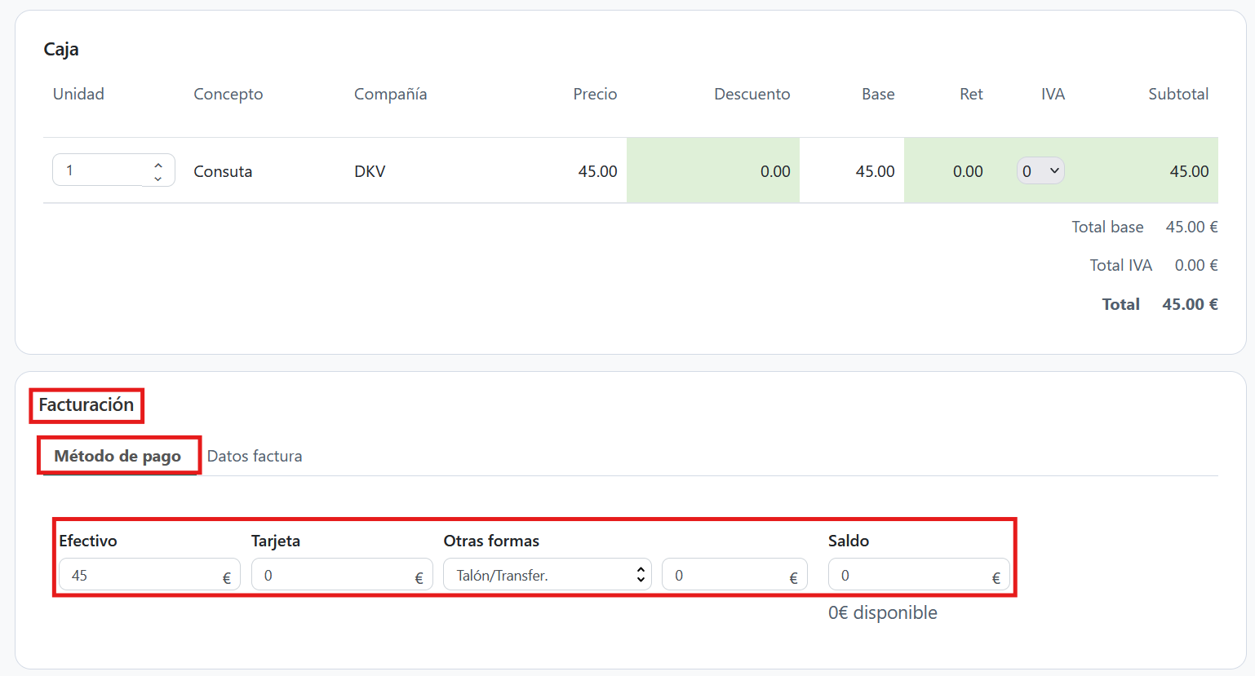Click the Tarjeta amount input

[333, 575]
